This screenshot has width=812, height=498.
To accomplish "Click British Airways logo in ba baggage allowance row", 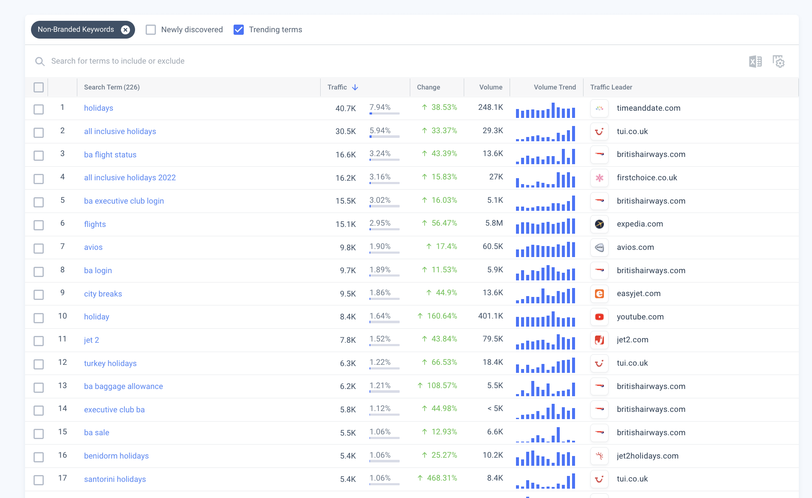I will click(599, 386).
